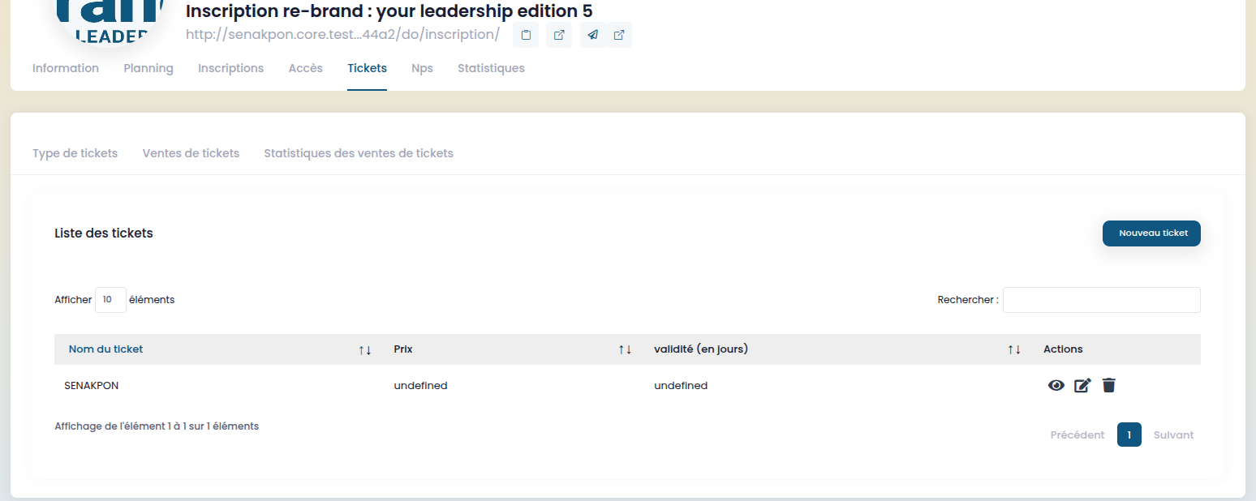Screen dimensions: 1256x501
Task: Copy the inscription link with clipboard icon
Action: coord(526,35)
